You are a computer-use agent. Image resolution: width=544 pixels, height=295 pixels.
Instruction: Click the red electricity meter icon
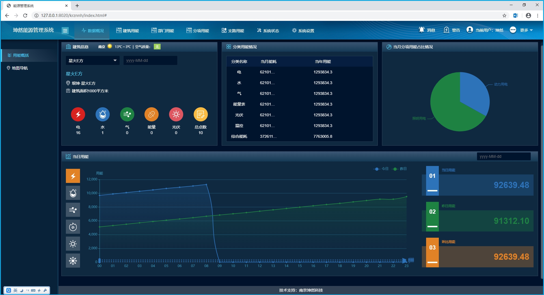coord(78,114)
